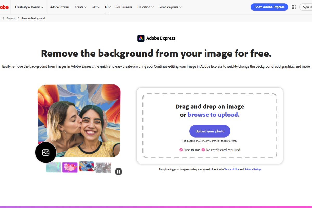The image size is (312, 208).
Task: Pause the background preview slideshow
Action: [119, 171]
